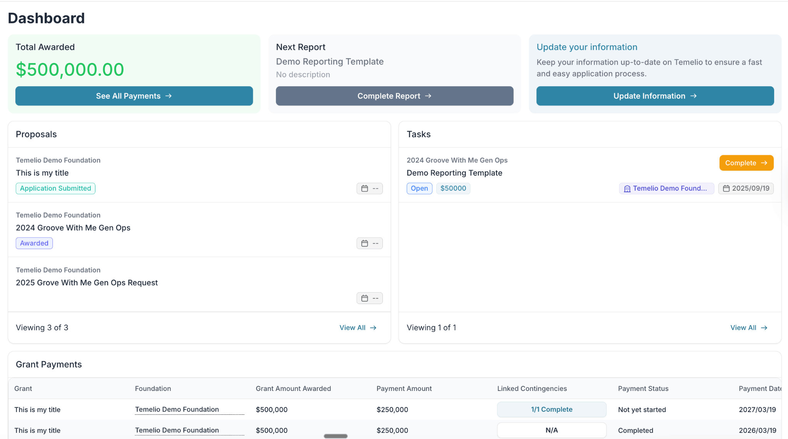The image size is (788, 439).
Task: Click Temelio Demo Found... organization tag
Action: coord(666,188)
